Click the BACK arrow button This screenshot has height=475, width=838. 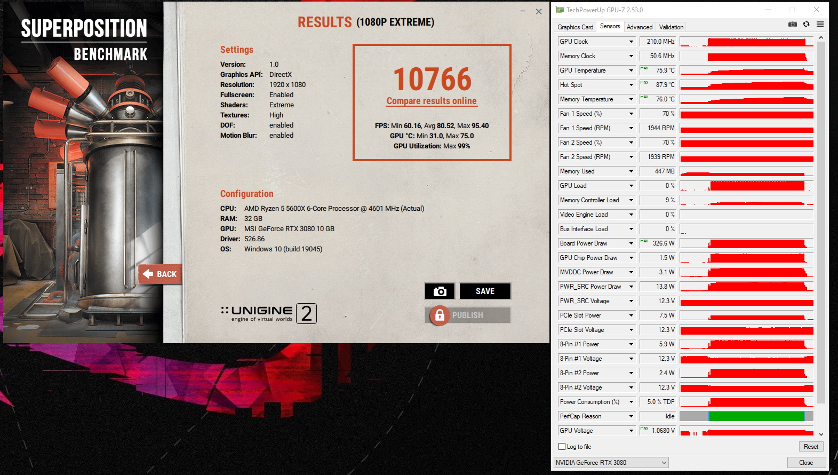click(160, 274)
